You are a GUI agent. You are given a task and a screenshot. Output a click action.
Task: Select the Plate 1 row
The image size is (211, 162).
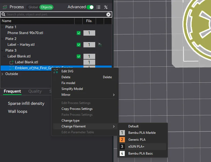[x=11, y=27]
